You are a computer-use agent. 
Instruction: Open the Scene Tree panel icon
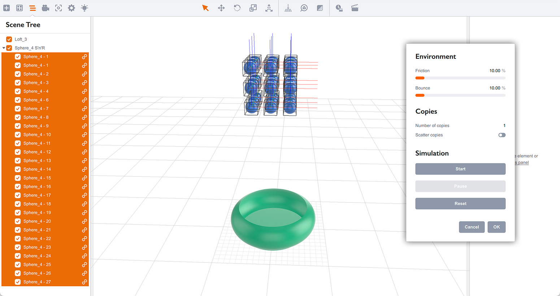click(32, 8)
